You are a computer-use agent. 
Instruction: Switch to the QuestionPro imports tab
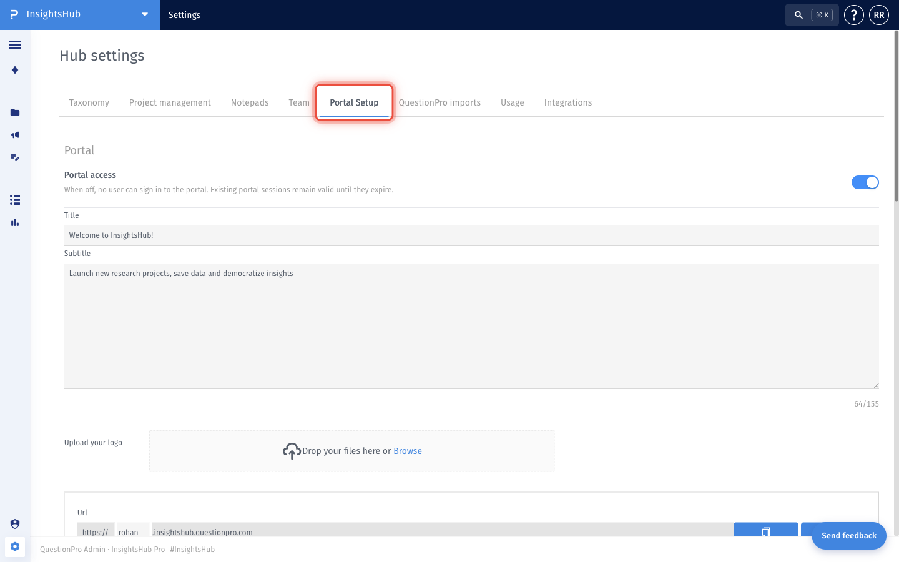click(x=440, y=102)
